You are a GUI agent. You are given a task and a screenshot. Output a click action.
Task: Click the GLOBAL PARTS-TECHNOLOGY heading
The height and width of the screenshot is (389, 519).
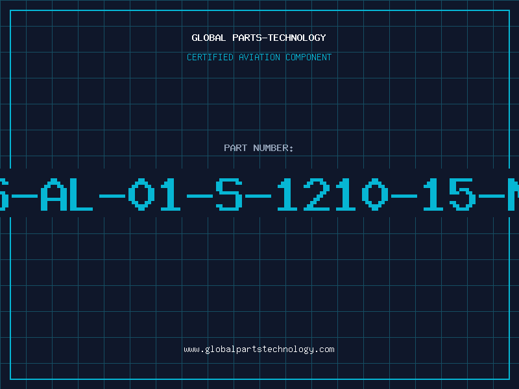(x=259, y=38)
